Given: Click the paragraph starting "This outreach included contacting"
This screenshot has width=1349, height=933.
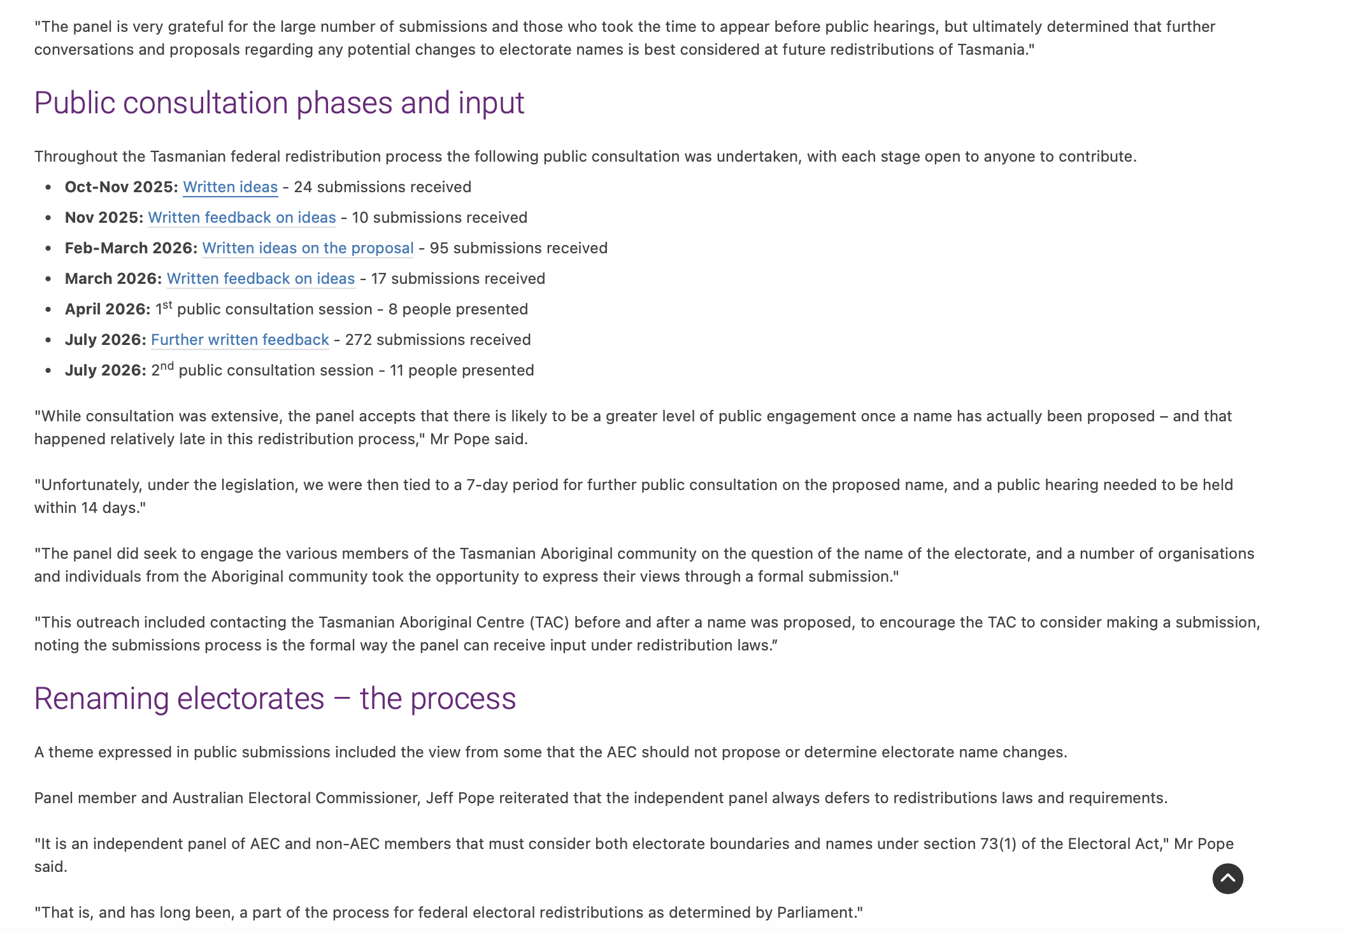Looking at the screenshot, I should 647,634.
